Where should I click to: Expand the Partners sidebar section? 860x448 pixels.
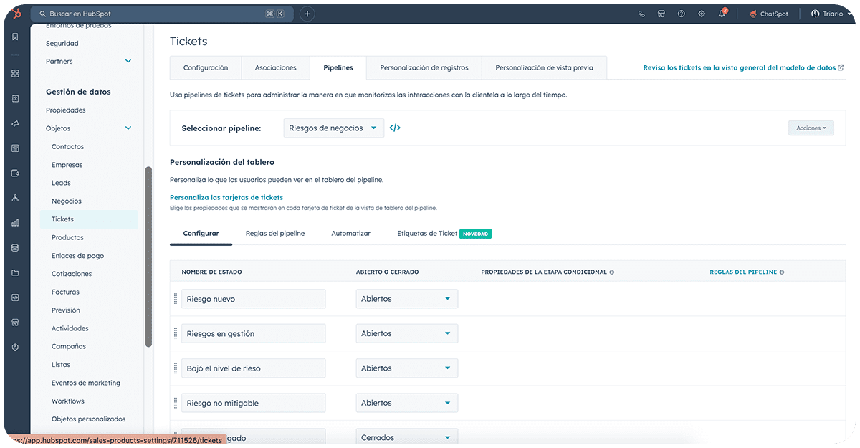(x=128, y=61)
